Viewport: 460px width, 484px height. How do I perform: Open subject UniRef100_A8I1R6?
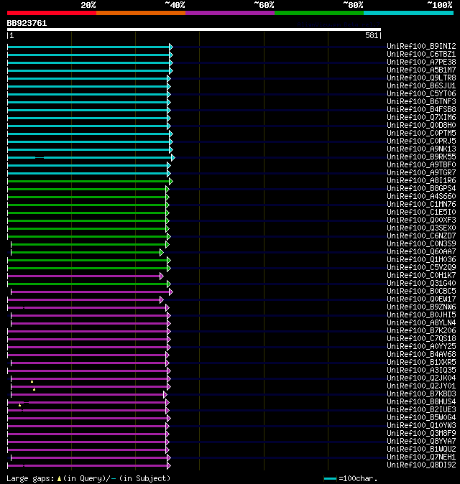click(421, 180)
